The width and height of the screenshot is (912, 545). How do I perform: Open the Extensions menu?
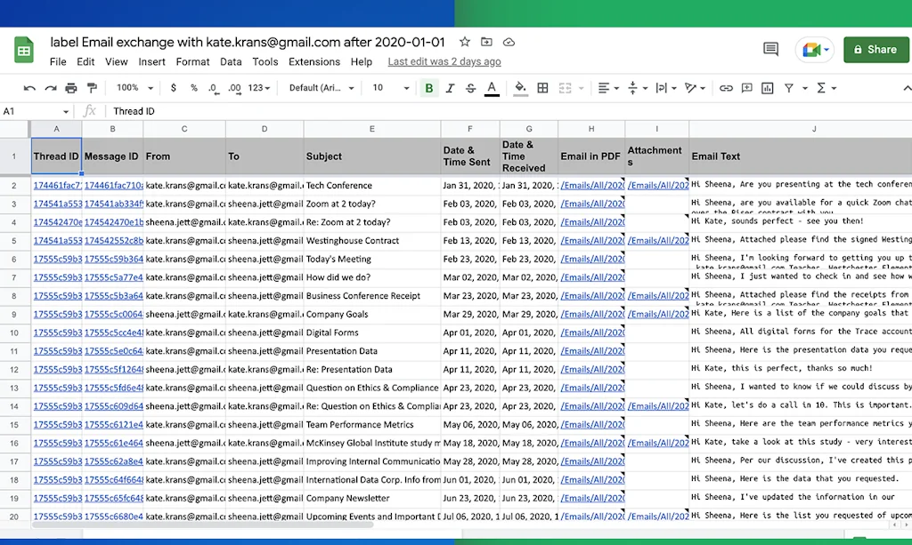(313, 61)
